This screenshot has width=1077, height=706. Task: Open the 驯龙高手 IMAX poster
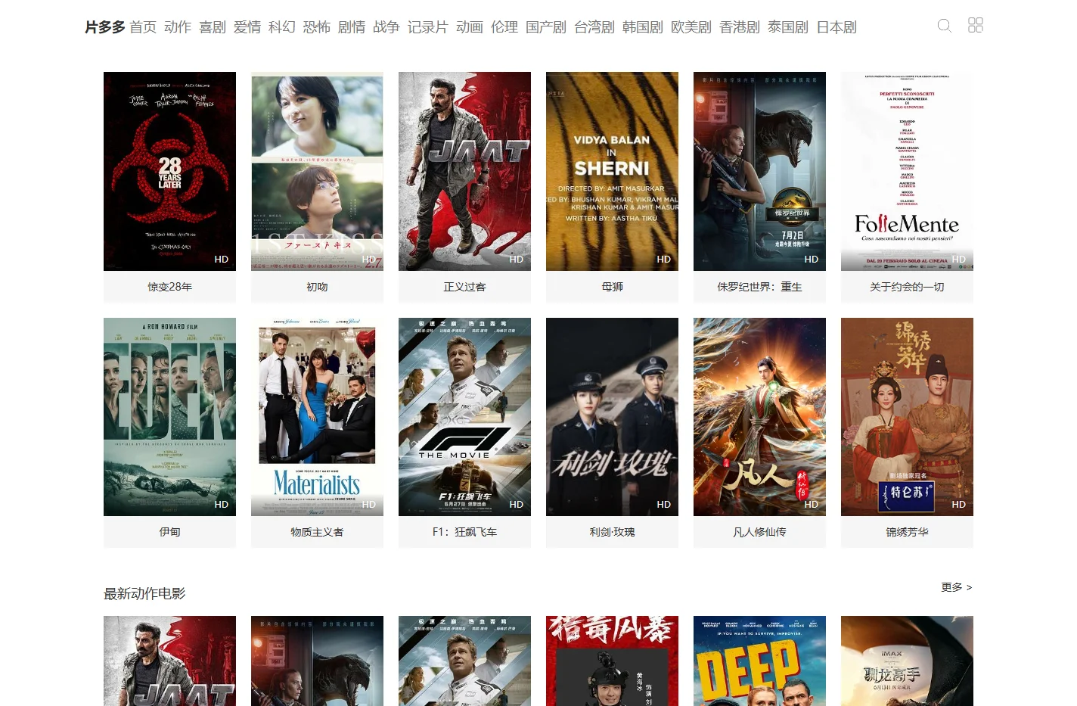(x=907, y=661)
